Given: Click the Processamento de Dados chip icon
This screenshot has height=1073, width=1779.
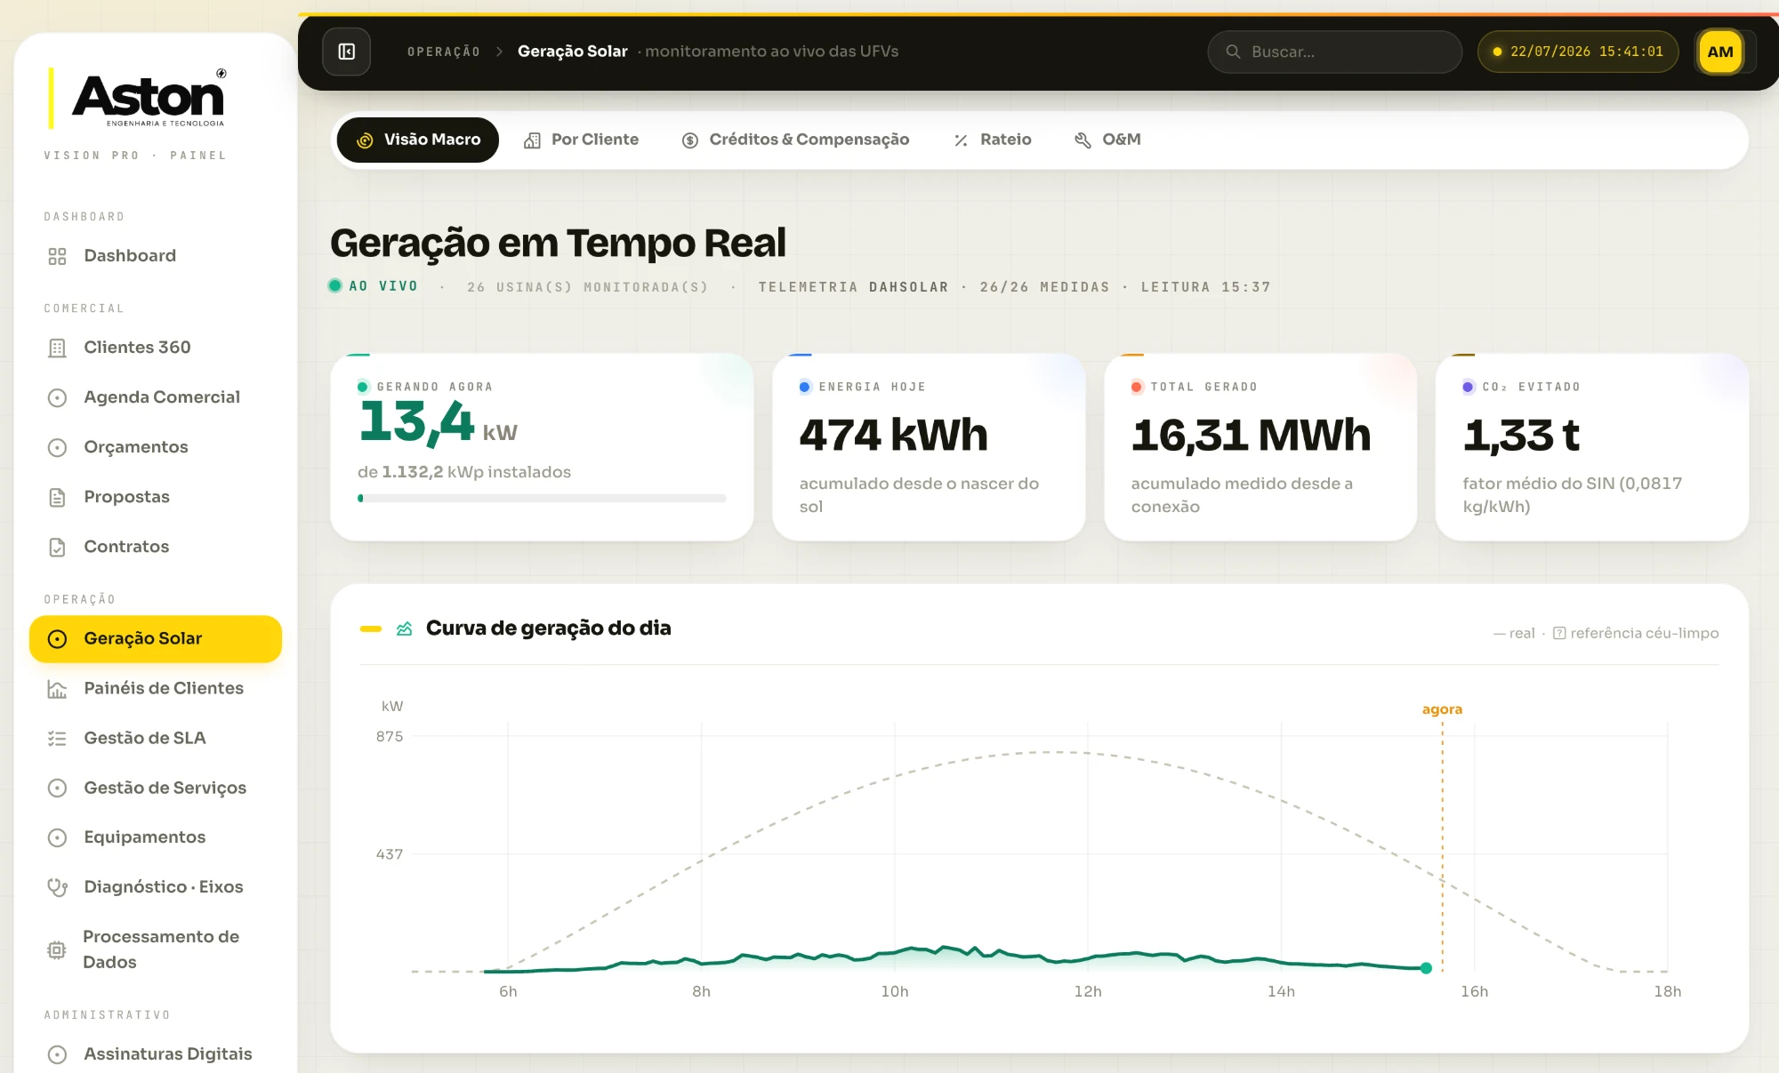Looking at the screenshot, I should pos(57,949).
